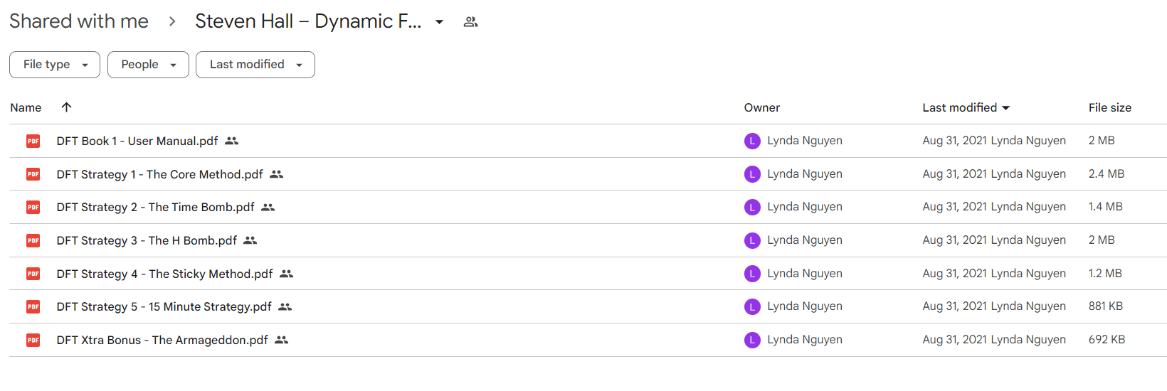
Task: Click shared icon beside 15 Minute Strategy.pdf
Action: click(285, 306)
